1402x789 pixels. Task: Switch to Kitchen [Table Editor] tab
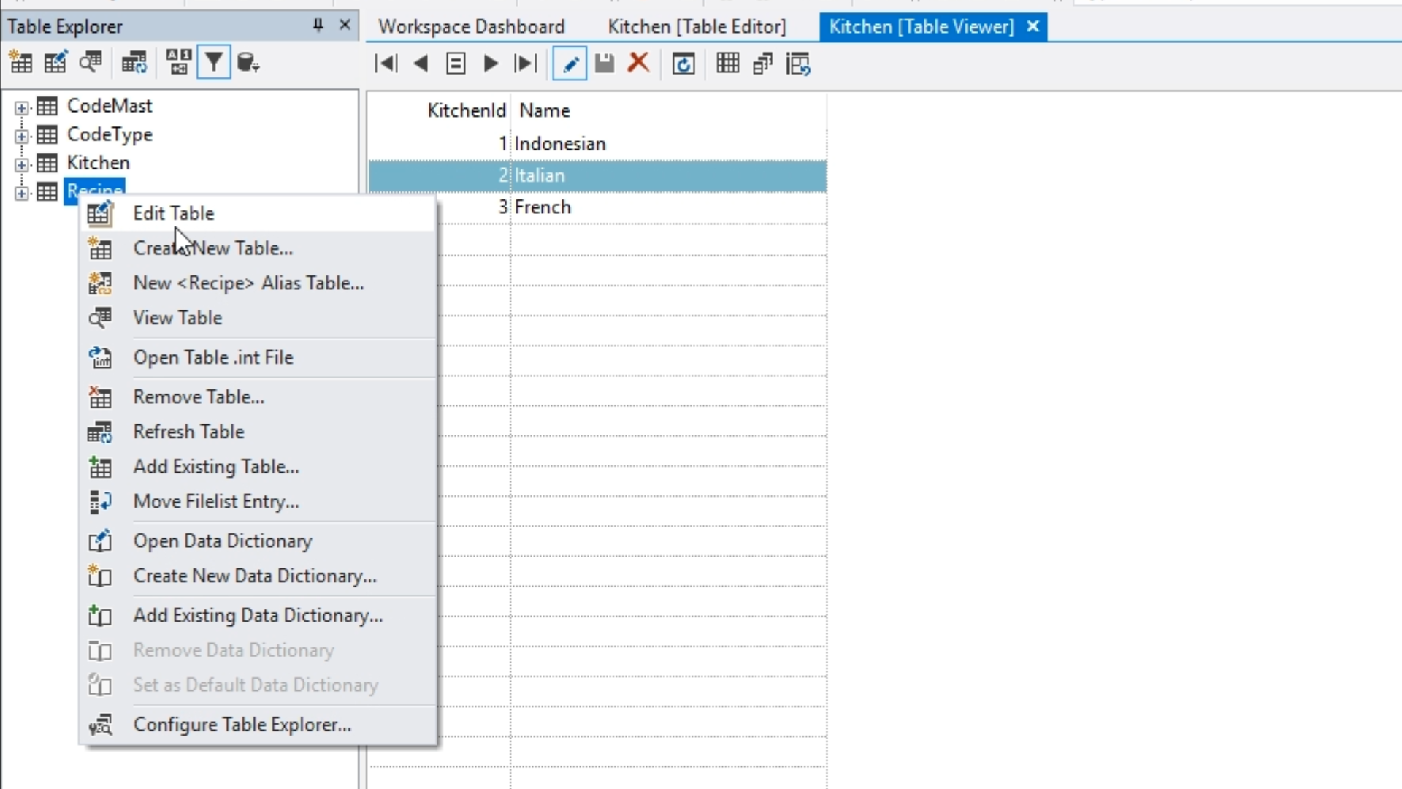(x=697, y=27)
